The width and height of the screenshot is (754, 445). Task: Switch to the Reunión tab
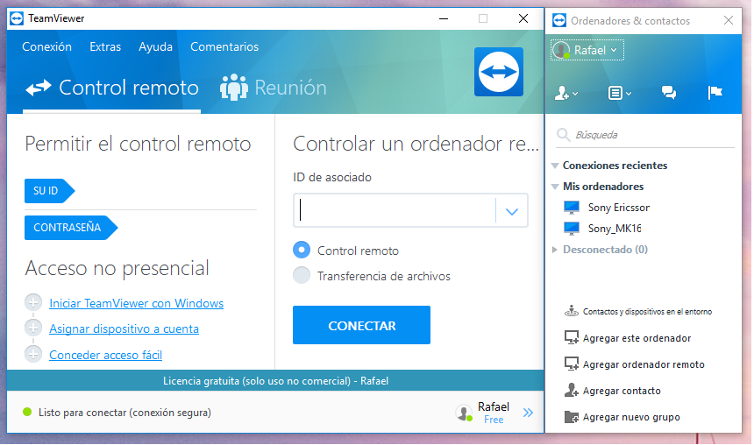(274, 88)
